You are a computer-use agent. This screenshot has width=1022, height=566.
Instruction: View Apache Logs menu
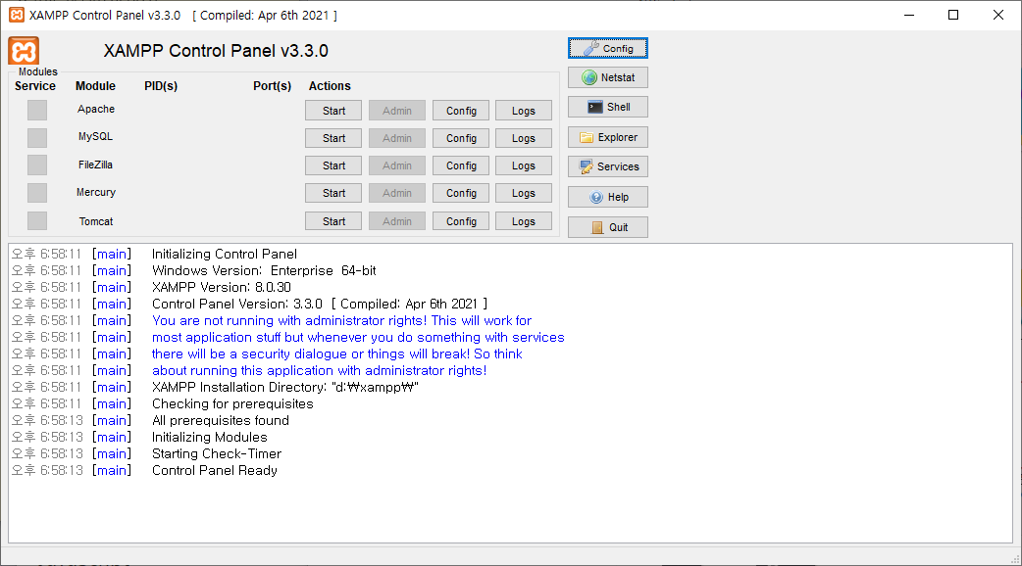coord(524,111)
